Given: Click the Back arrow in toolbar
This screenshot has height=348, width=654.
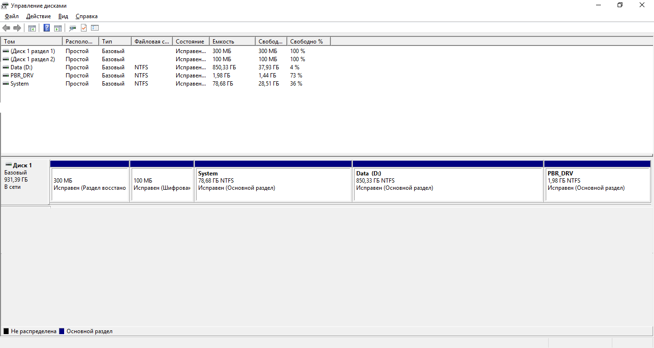Looking at the screenshot, I should 6,28.
